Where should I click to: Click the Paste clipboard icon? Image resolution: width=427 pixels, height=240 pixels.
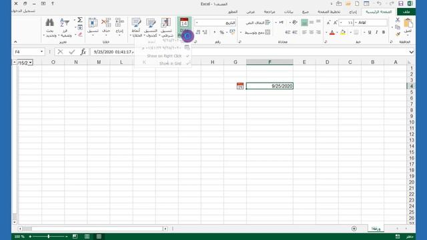click(408, 23)
